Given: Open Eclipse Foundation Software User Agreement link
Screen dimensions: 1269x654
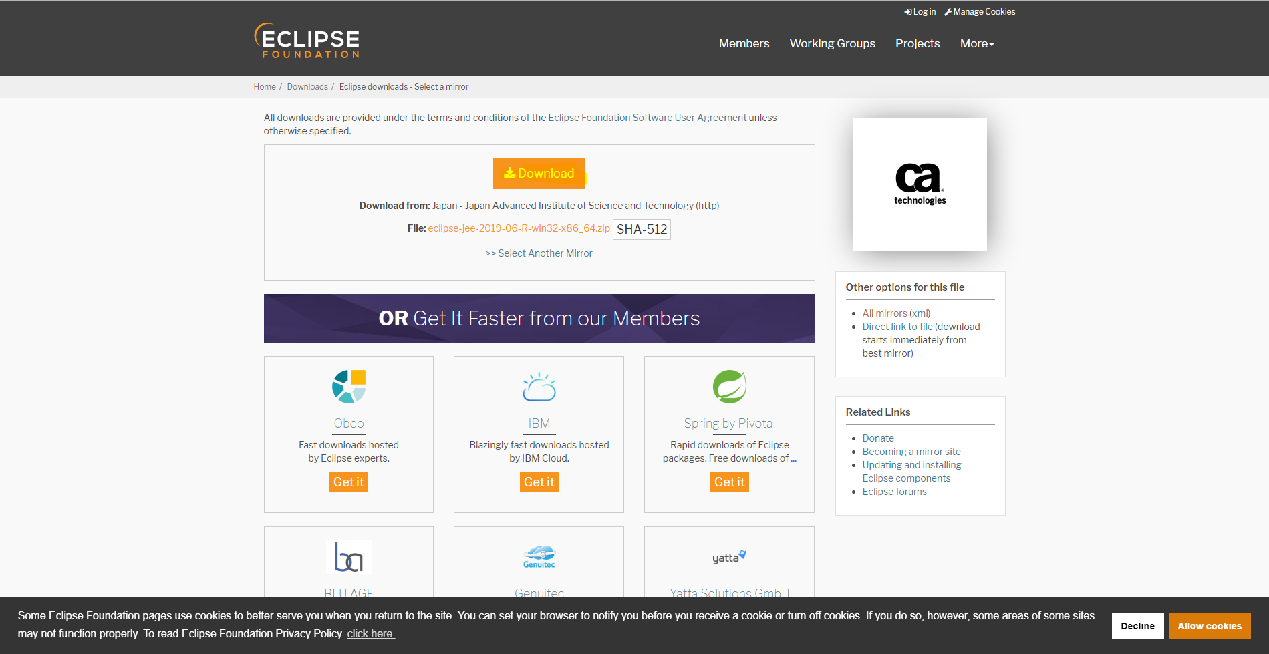Looking at the screenshot, I should 648,118.
